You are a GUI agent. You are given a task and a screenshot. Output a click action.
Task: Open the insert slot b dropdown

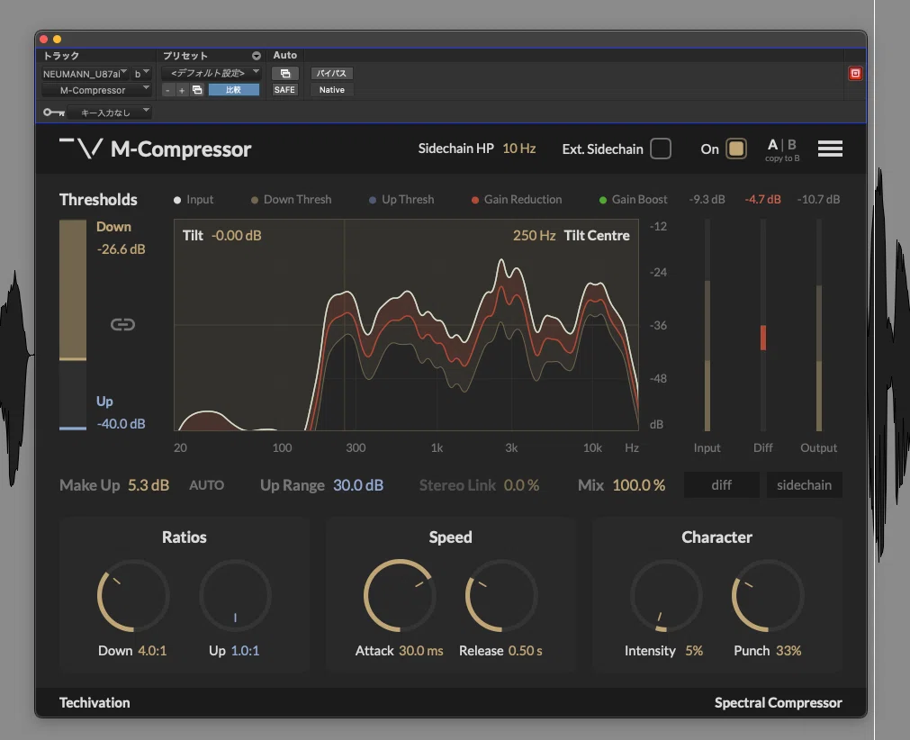(141, 74)
